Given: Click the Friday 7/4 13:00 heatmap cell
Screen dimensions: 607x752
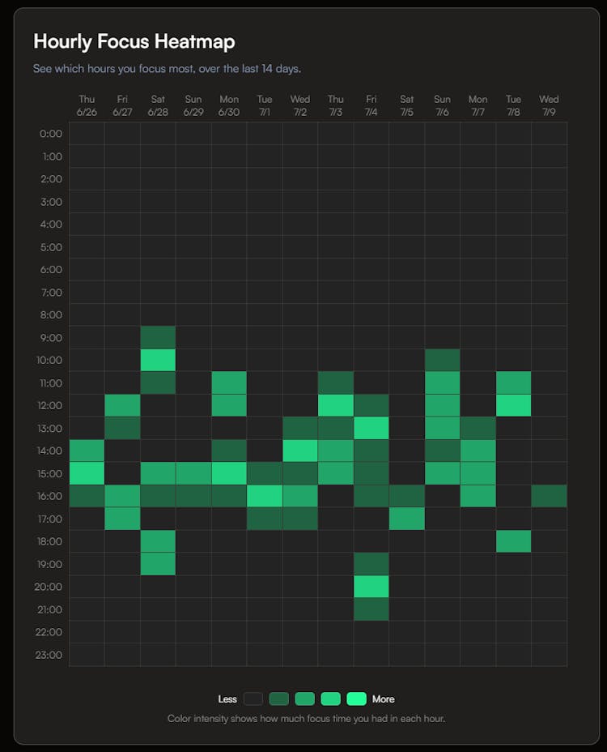Looking at the screenshot, I should (371, 428).
